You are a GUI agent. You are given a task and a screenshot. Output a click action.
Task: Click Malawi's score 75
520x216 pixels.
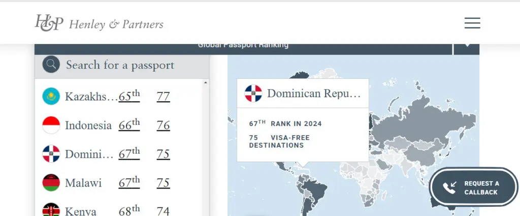[163, 183]
